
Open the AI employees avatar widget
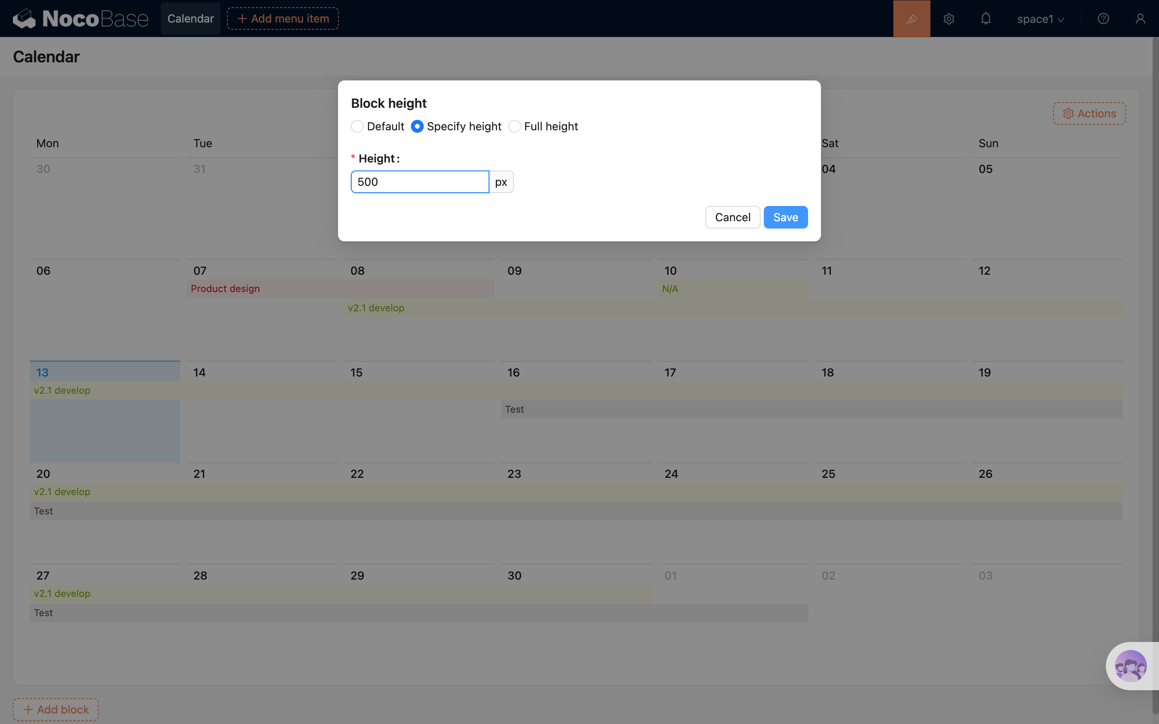pos(1130,666)
